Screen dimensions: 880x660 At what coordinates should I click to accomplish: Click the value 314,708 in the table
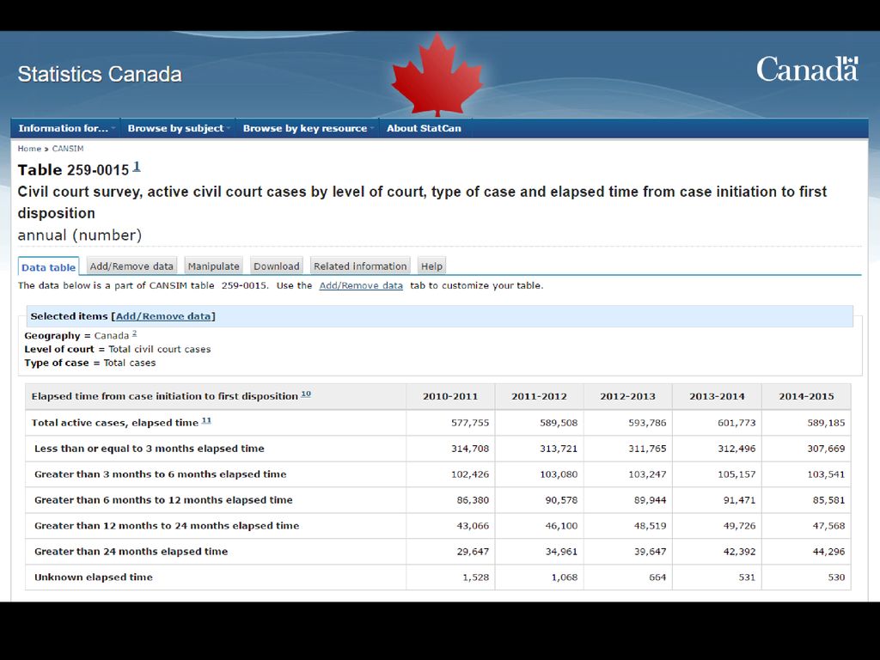tap(470, 449)
